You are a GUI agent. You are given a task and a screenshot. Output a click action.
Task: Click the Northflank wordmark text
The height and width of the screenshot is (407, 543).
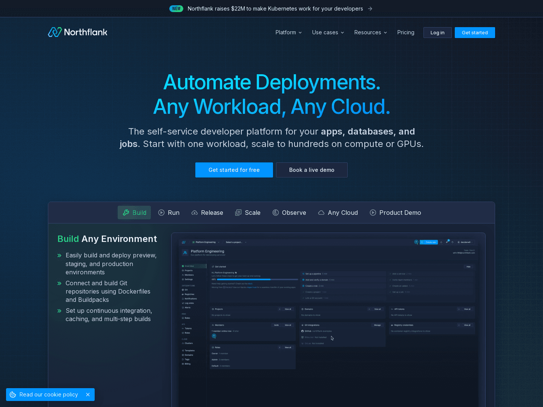click(x=86, y=32)
